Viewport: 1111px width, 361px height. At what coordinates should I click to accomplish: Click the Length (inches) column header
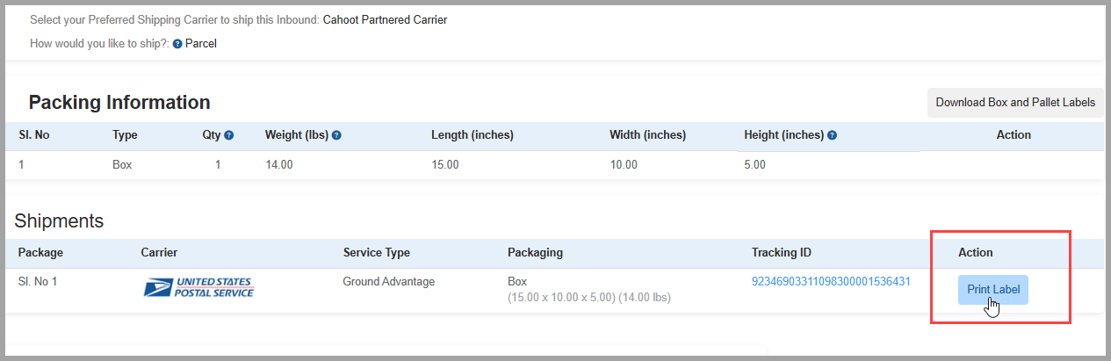[x=472, y=135]
